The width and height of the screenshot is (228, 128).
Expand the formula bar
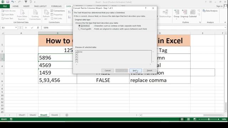[226, 28]
